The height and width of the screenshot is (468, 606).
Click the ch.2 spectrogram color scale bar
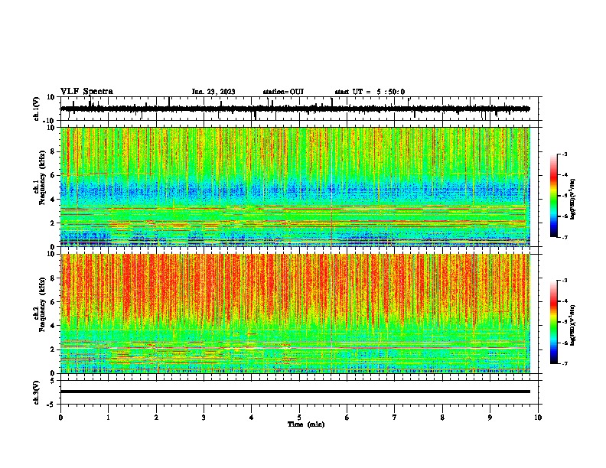pyautogui.click(x=553, y=322)
